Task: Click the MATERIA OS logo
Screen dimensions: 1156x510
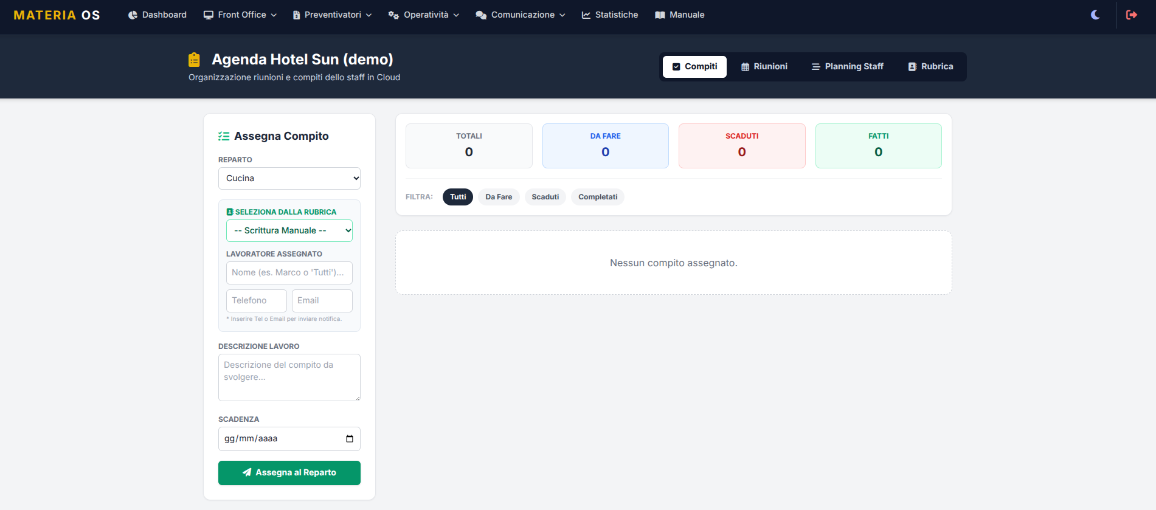Action: coord(57,15)
